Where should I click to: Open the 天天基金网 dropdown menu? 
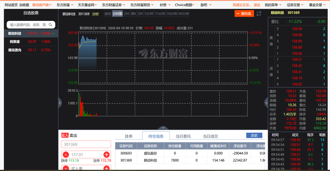87,5
